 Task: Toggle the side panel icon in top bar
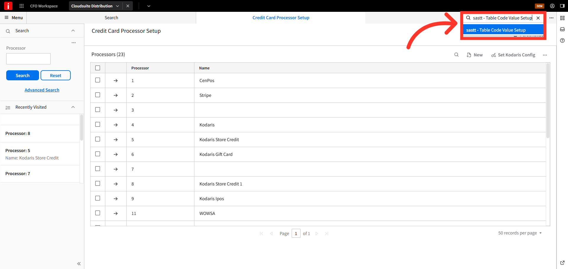[562, 6]
